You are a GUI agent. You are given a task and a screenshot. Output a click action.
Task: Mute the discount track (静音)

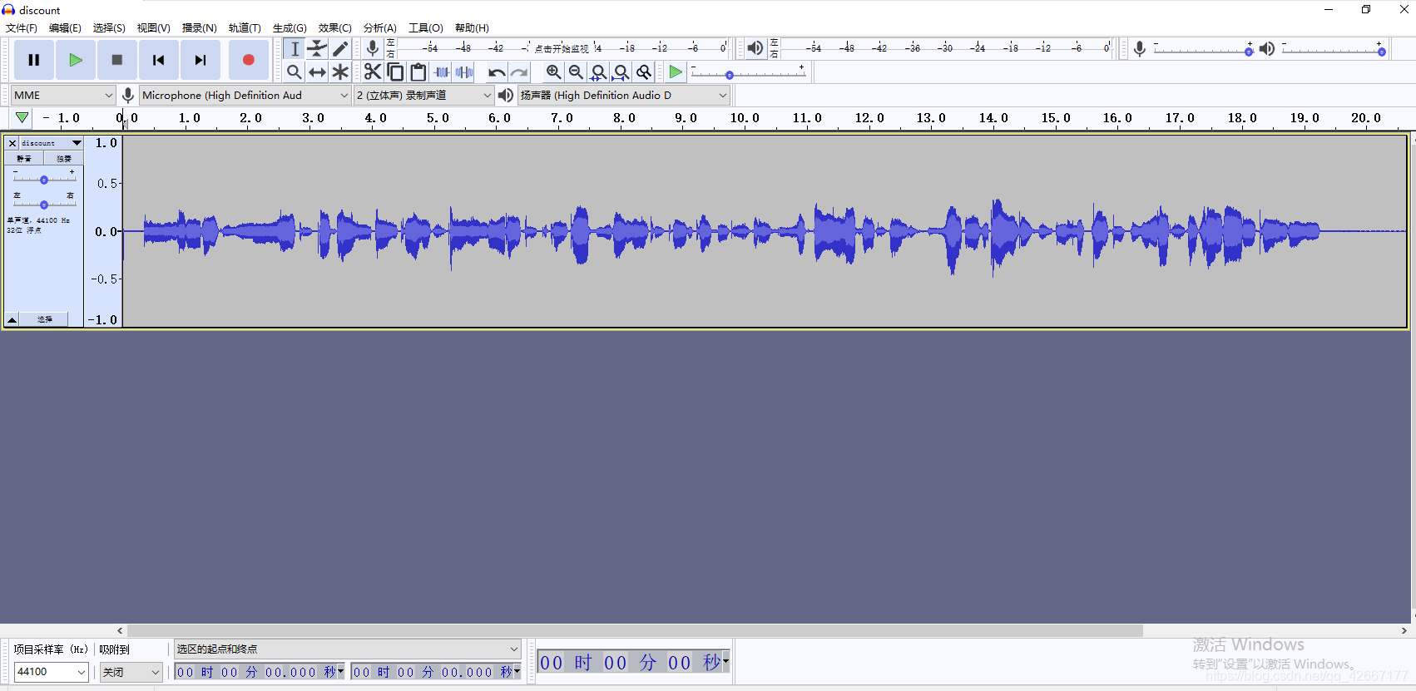(24, 158)
